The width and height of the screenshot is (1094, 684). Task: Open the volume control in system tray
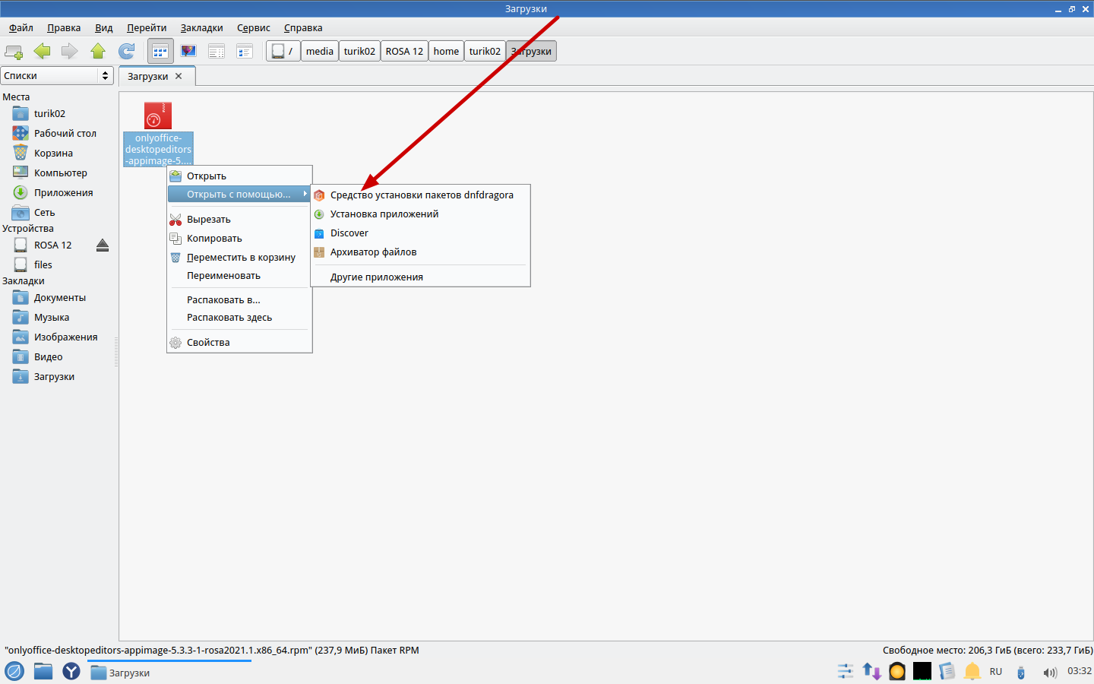pos(1050,672)
